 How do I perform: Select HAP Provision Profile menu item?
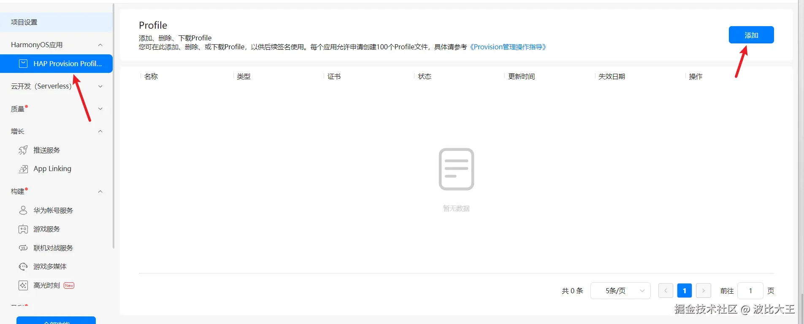point(56,64)
